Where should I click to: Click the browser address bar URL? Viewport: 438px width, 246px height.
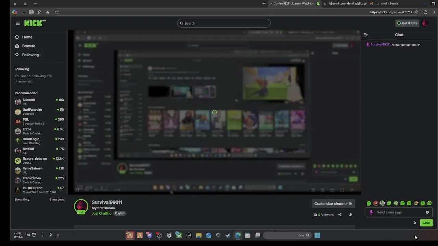pos(391,12)
